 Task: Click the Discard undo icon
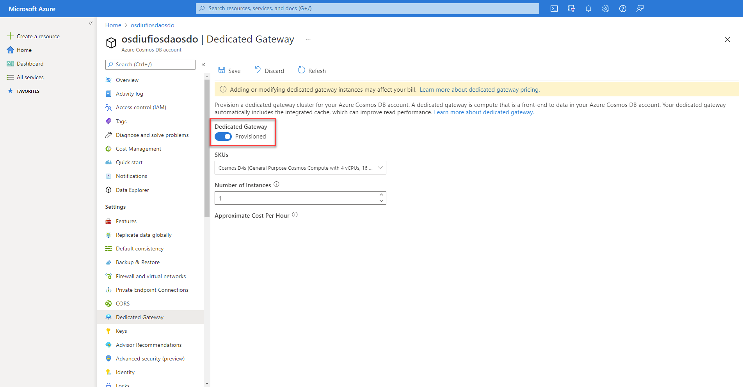click(x=258, y=70)
